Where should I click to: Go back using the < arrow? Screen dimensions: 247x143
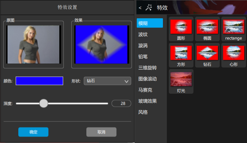[x=140, y=8]
